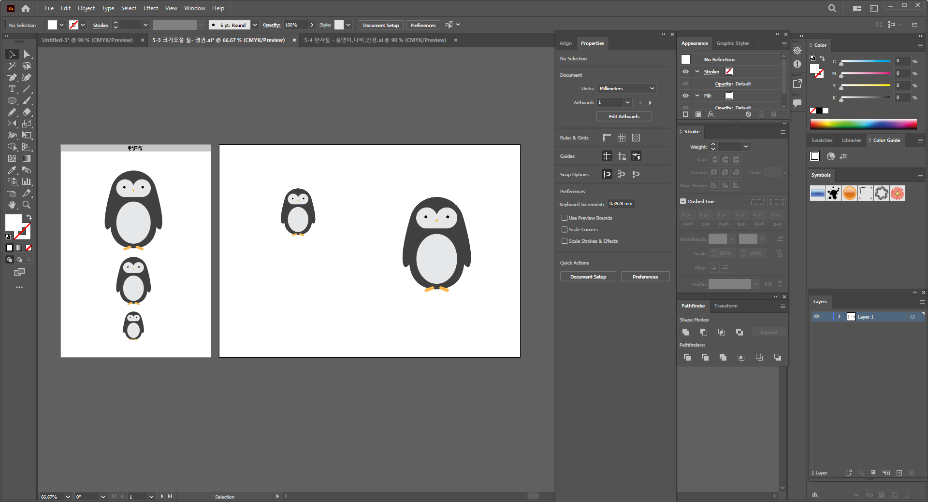This screenshot has height=502, width=928.
Task: Open the 5 pt. Round brush dropdown
Action: 255,25
